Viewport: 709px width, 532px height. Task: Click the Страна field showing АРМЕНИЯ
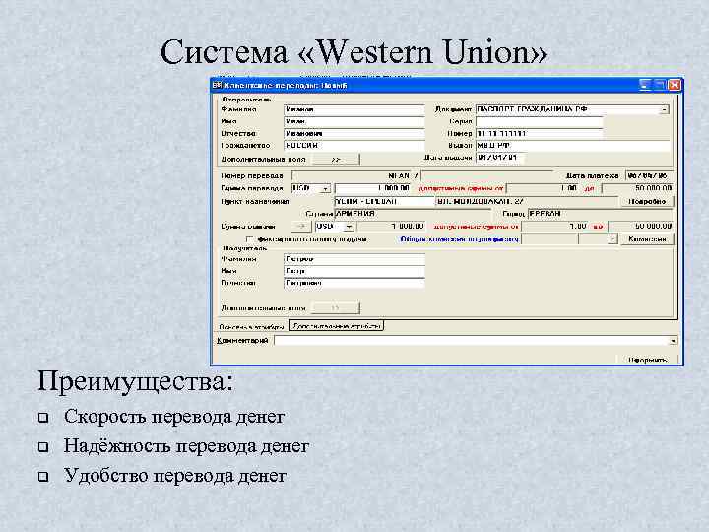[413, 214]
